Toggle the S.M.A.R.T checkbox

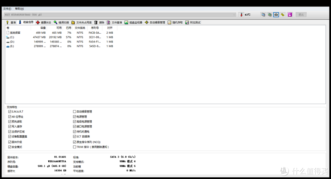pos(10,112)
